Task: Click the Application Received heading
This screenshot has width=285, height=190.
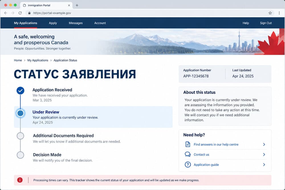Action: 52,90
